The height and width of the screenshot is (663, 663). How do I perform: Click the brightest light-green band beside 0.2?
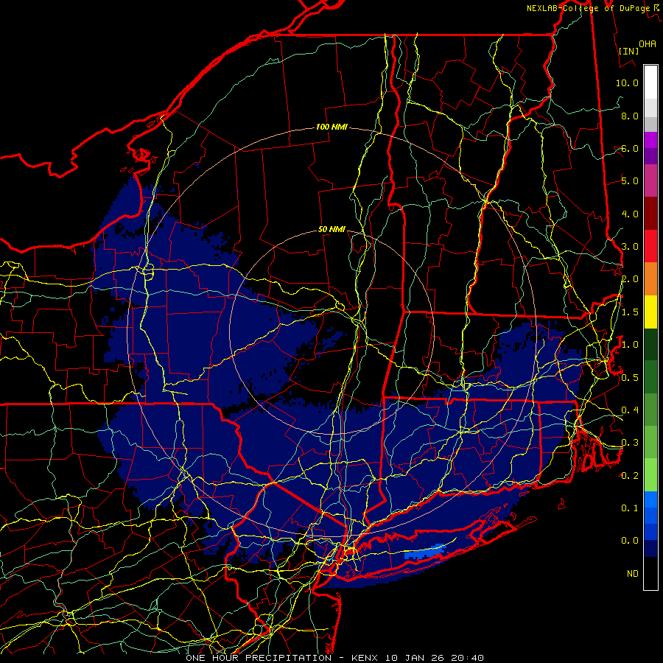(650, 475)
